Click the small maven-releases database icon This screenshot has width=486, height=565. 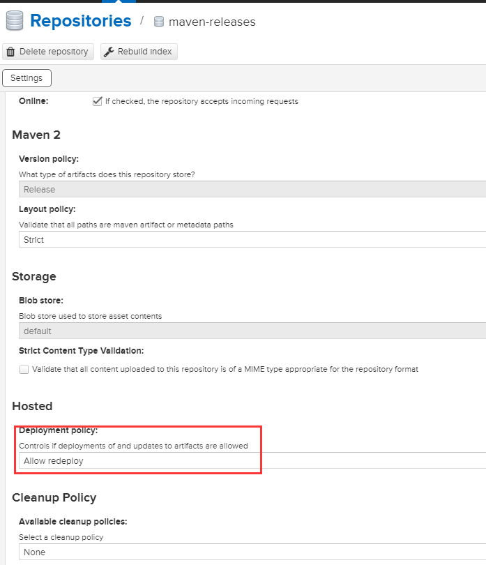click(x=159, y=22)
